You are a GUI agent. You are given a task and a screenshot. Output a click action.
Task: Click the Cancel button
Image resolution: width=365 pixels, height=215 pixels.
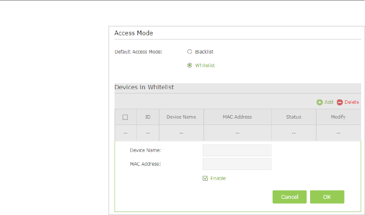point(290,197)
